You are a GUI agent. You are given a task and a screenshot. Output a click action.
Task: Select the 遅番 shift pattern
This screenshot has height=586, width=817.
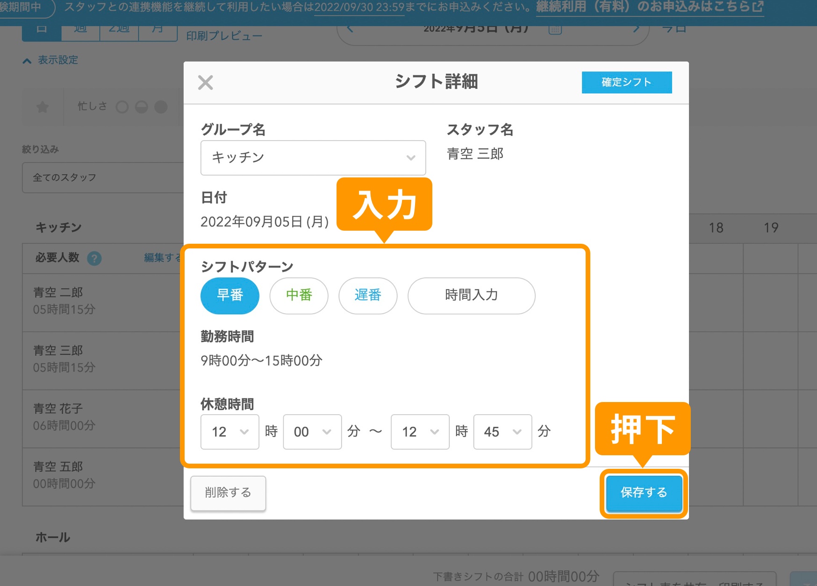pos(368,295)
